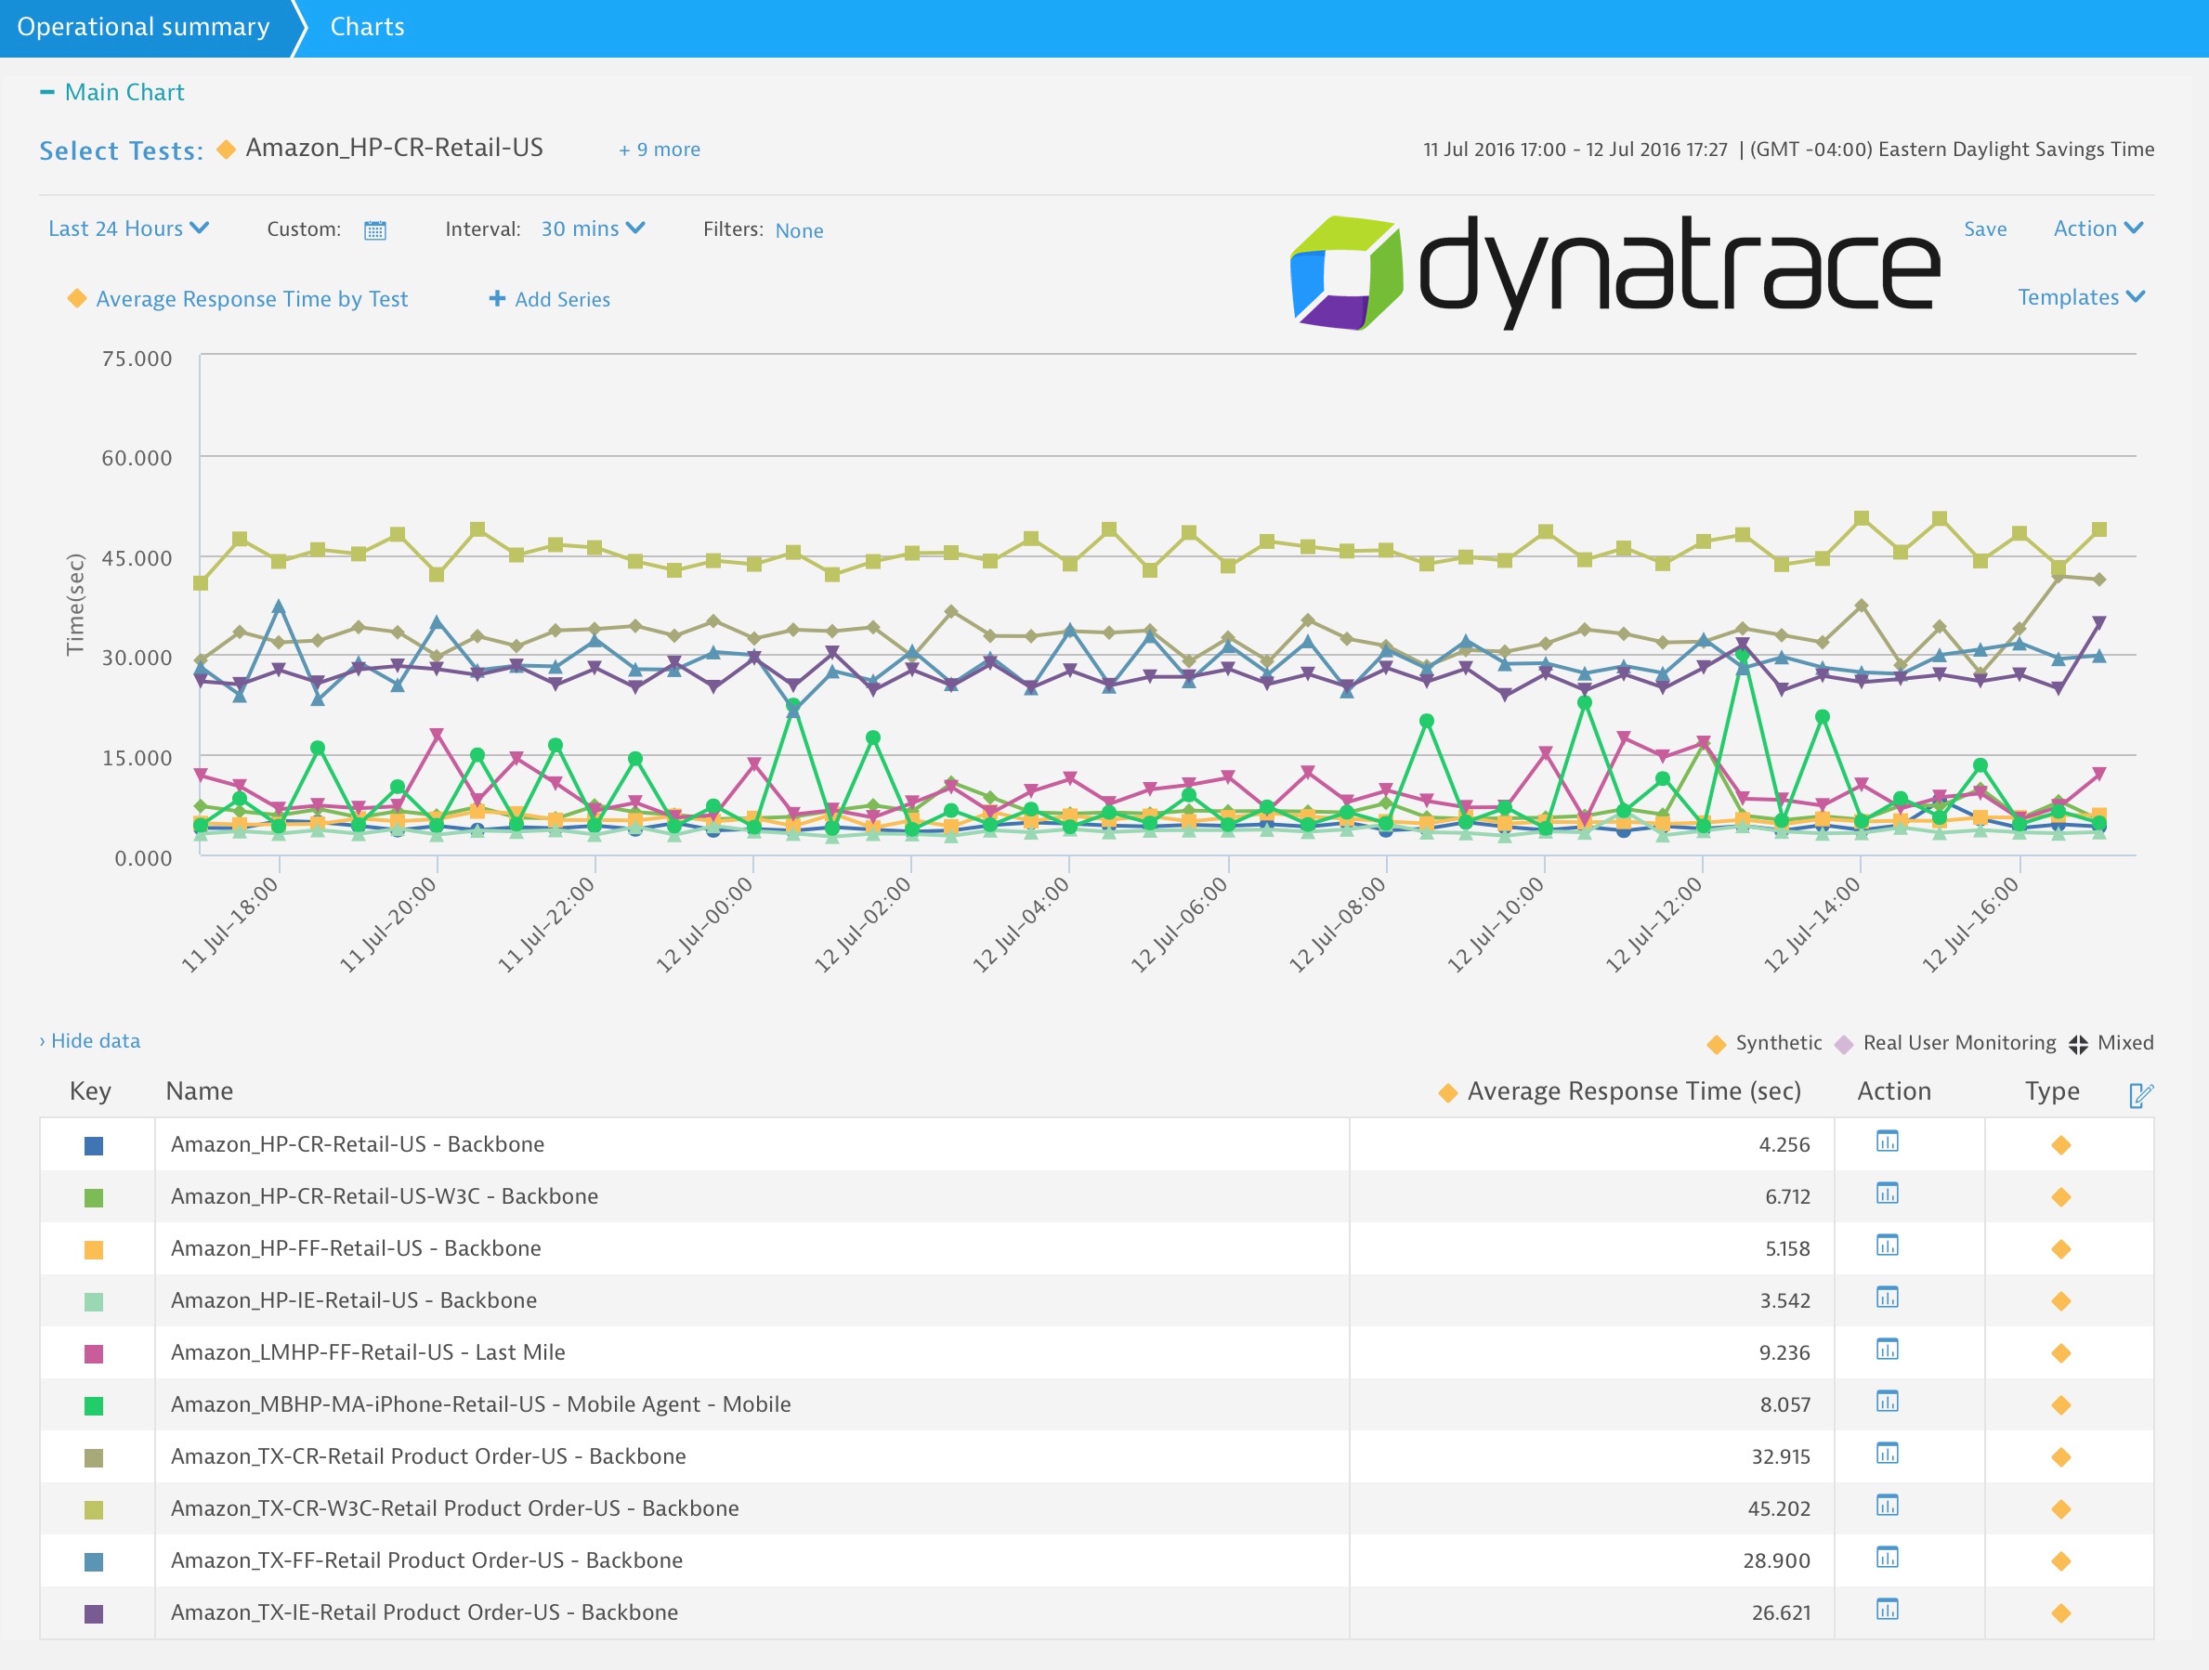
Task: Open the Templates dropdown
Action: pyautogui.click(x=2081, y=296)
